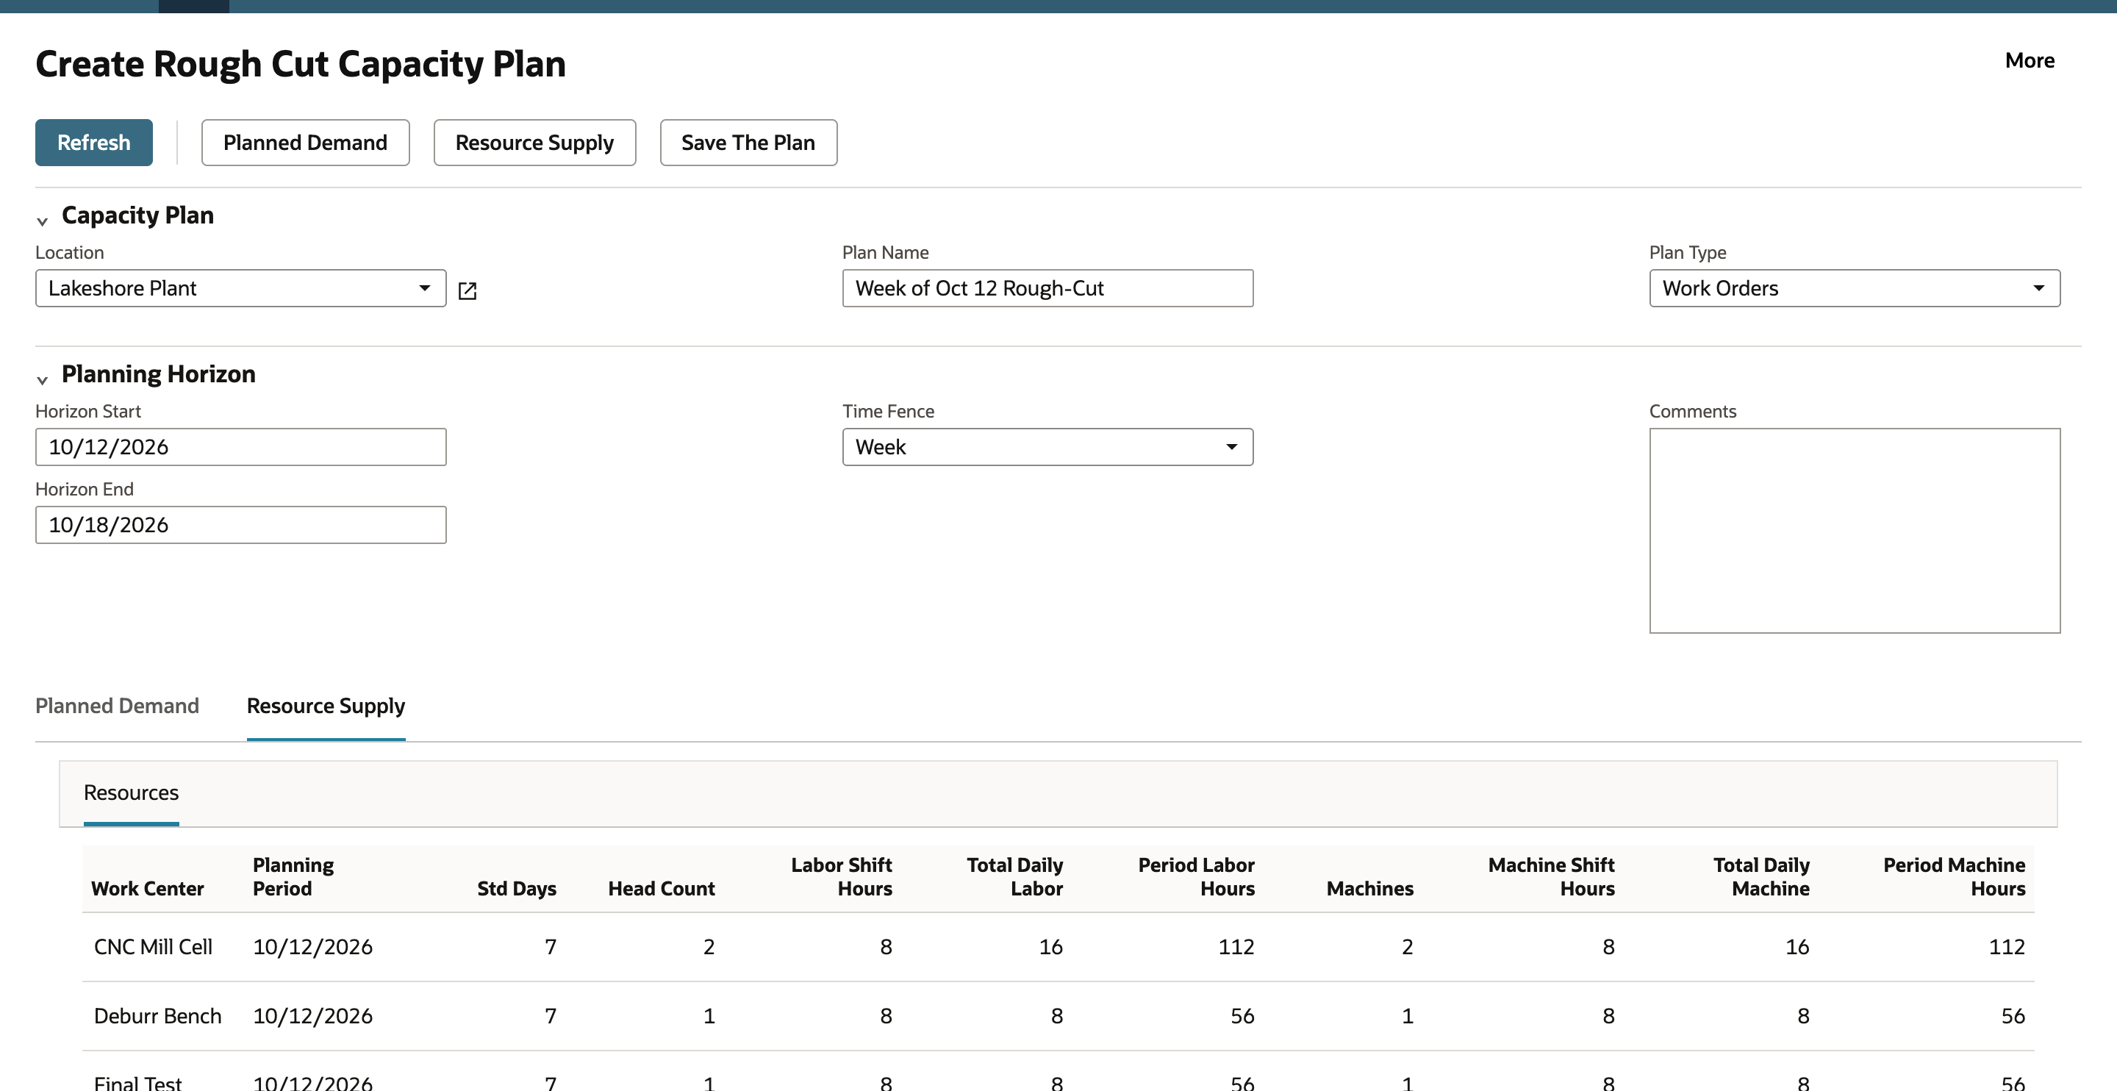Select the Resource Supply tab

click(326, 706)
